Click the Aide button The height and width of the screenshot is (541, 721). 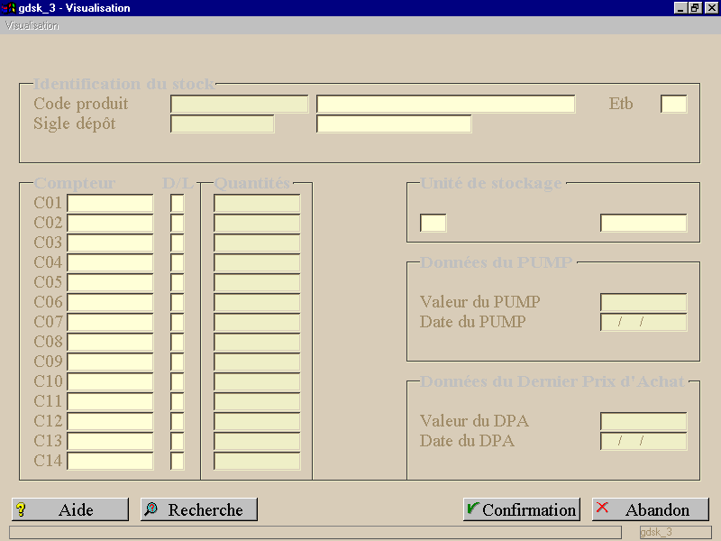pos(70,509)
